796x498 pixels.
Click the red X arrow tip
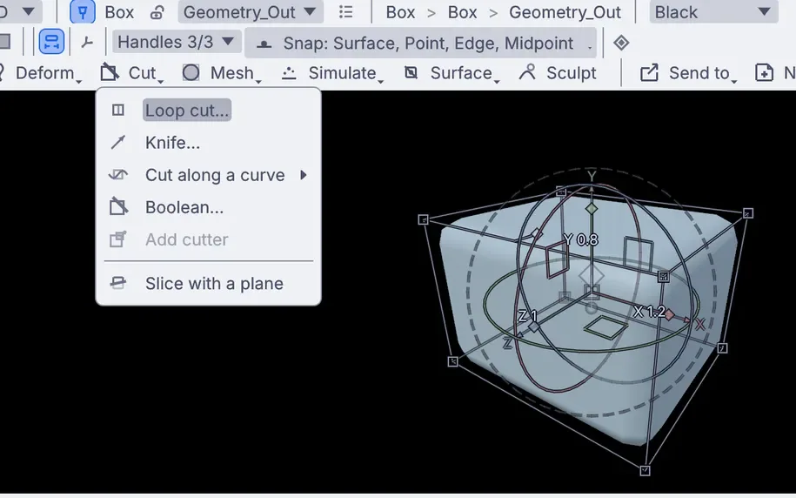coord(687,320)
